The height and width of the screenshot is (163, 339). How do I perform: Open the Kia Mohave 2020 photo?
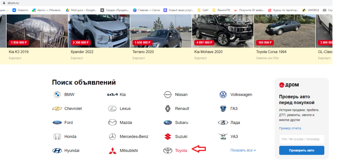[x=222, y=30]
